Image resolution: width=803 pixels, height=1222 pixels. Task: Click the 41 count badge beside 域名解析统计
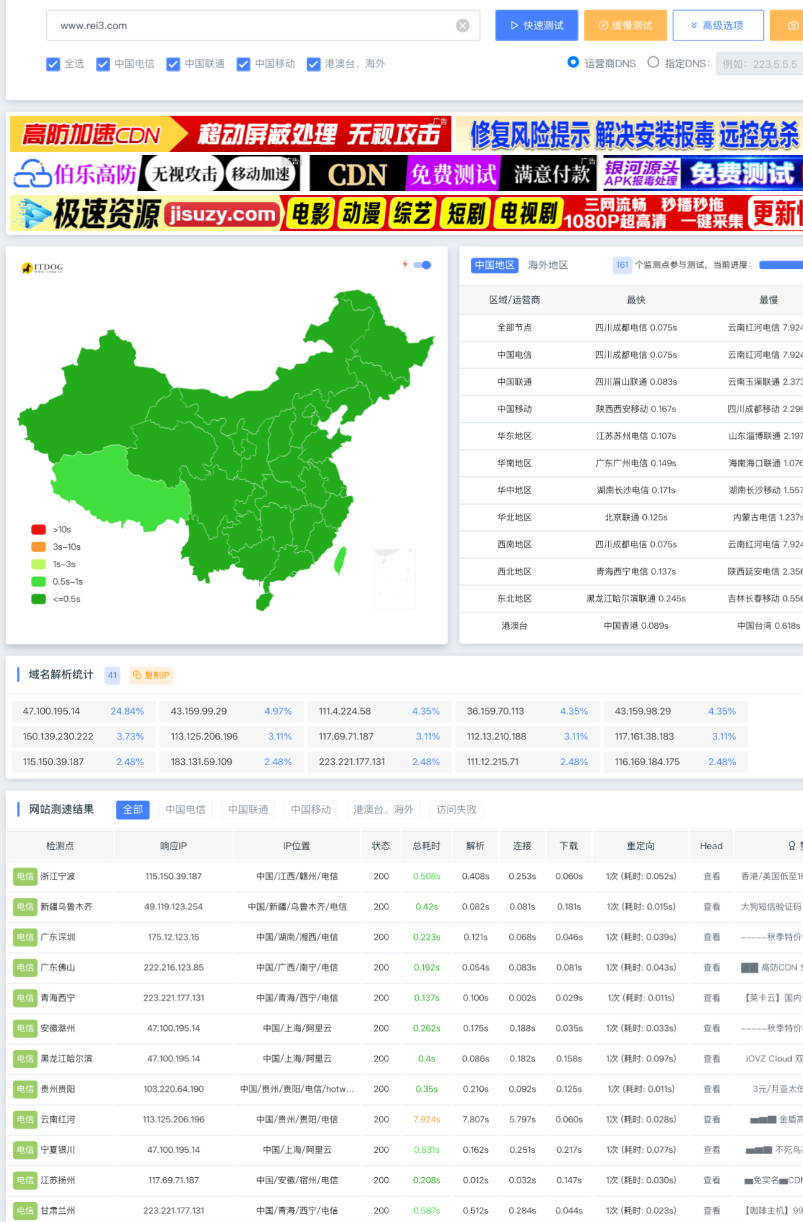pos(112,675)
